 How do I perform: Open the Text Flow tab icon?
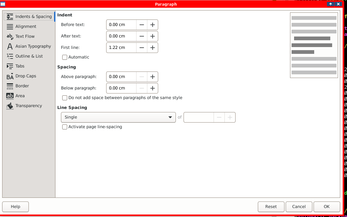10,37
